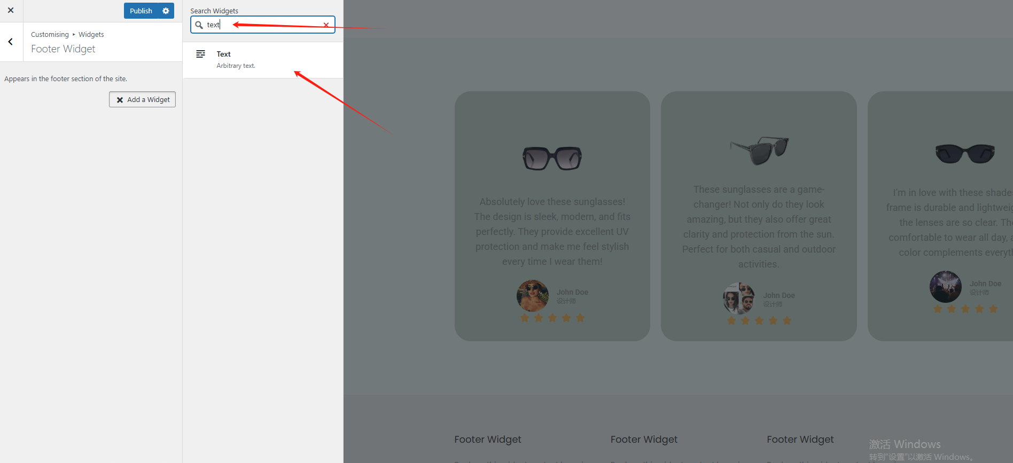Click the rightmost Footer Widget heading in preview
This screenshot has width=1013, height=463.
coord(800,440)
